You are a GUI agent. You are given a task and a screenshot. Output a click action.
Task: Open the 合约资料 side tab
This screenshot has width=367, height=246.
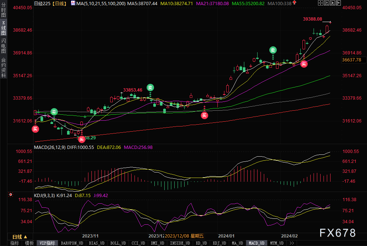(4, 67)
